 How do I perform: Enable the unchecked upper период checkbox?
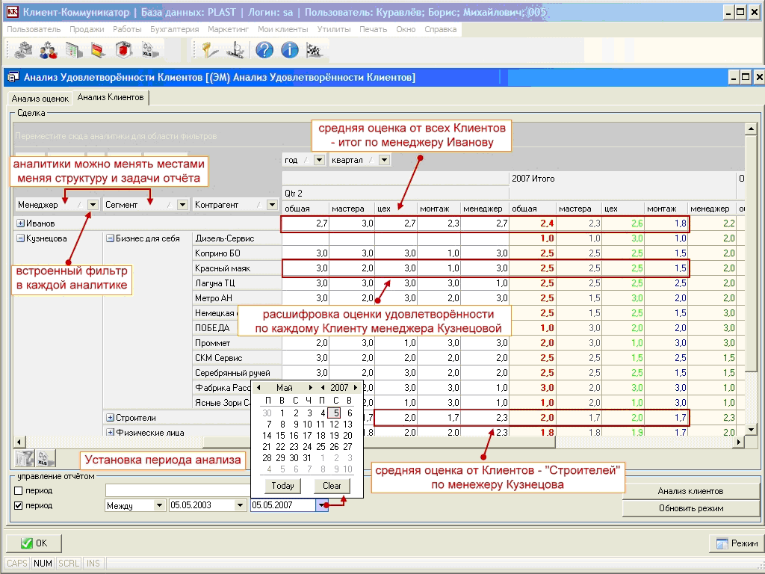19,490
